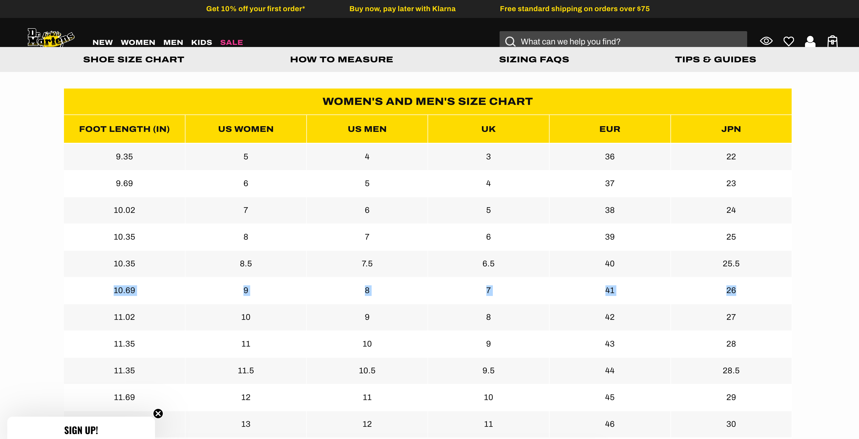The image size is (859, 439).
Task: Open the KIDS menu
Action: click(201, 42)
